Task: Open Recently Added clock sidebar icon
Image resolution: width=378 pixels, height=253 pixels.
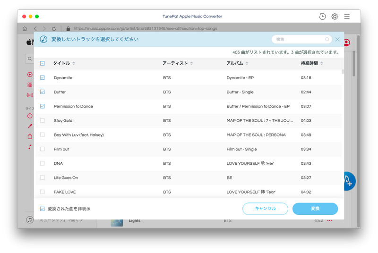Action: [30, 116]
